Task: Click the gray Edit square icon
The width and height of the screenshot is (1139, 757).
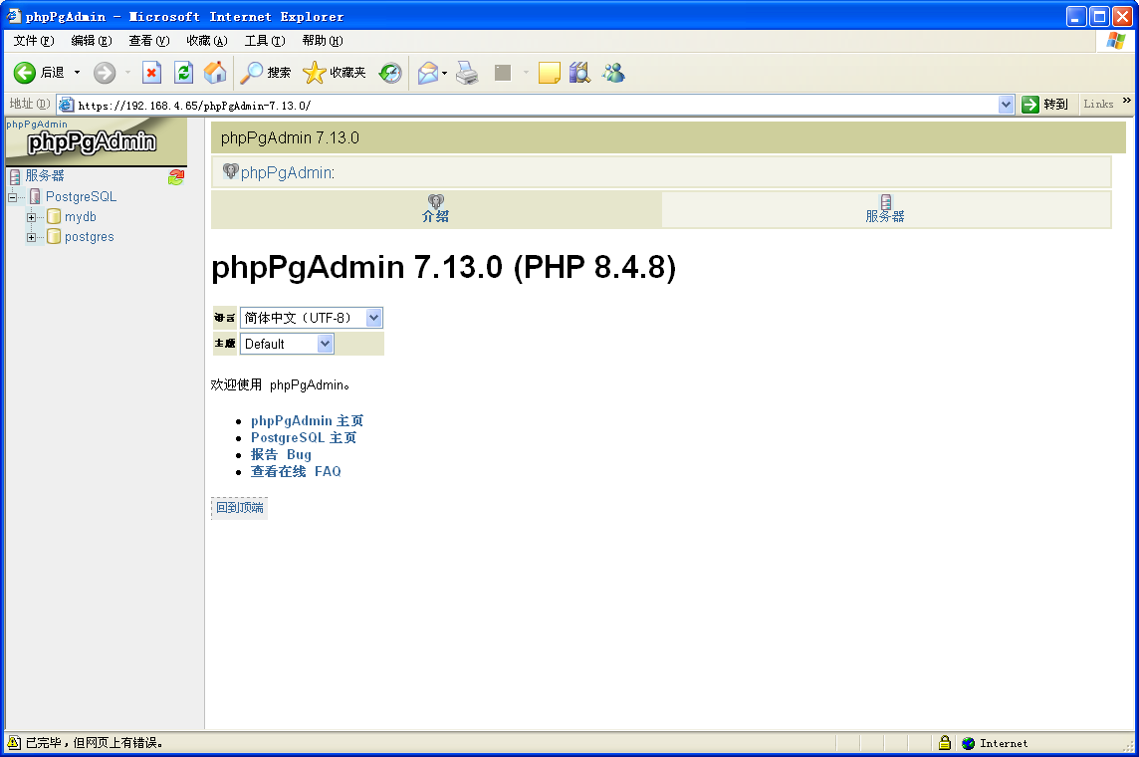Action: pos(503,73)
